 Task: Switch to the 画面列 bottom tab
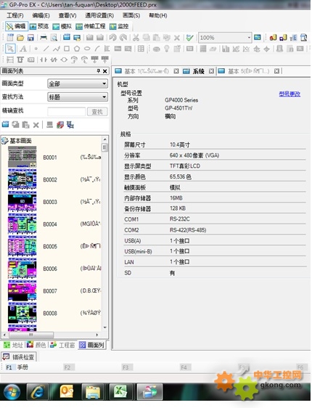tap(91, 345)
